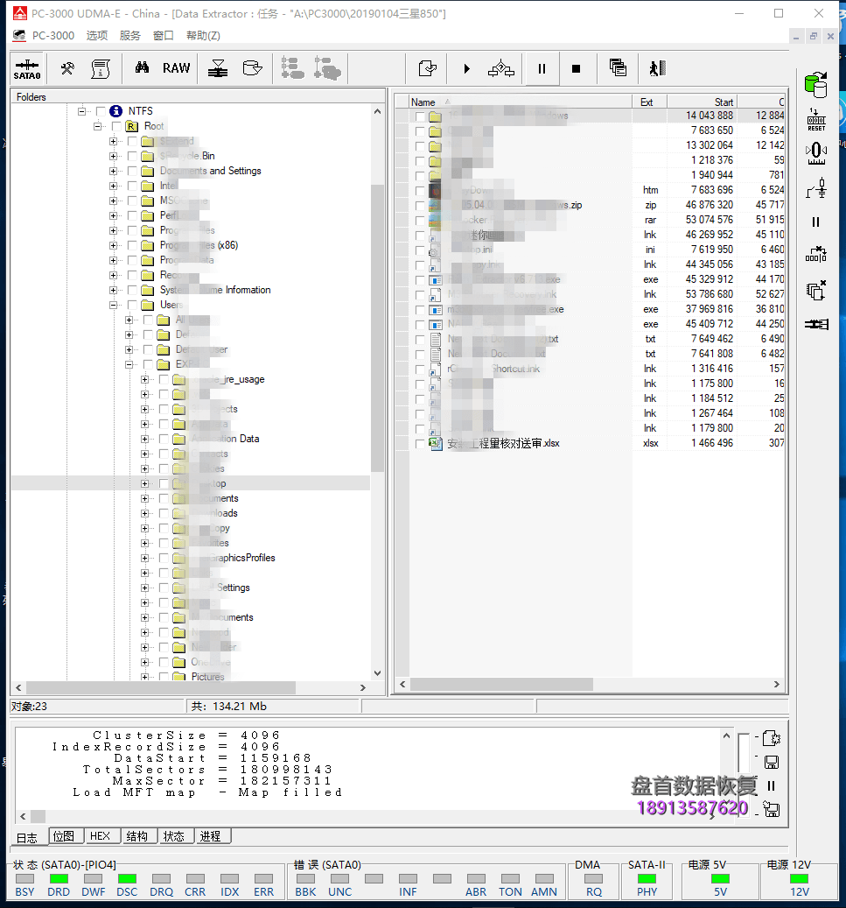Sort file list by Name column
Viewport: 846px width, 908px height.
520,102
